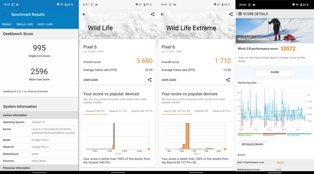
Task: Tap Web Browsing 3.0 score row
Action: (275, 169)
